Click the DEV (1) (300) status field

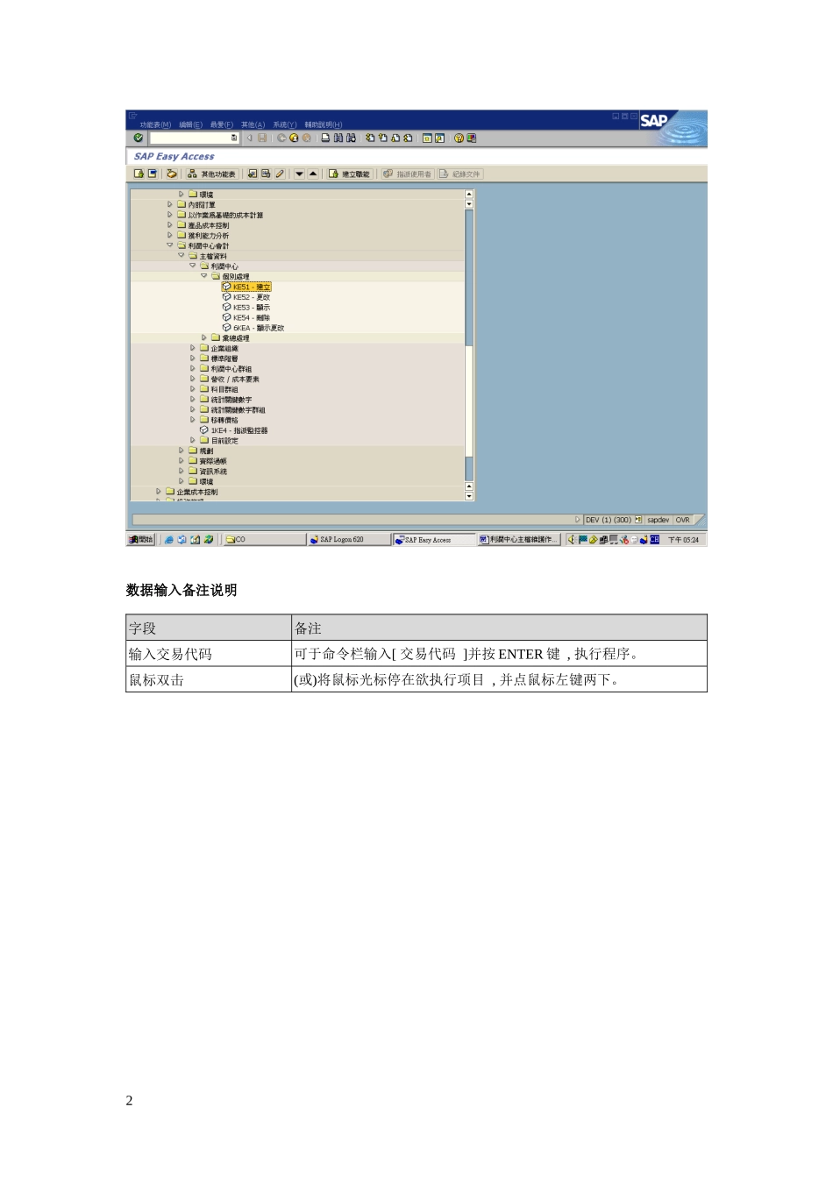point(608,520)
